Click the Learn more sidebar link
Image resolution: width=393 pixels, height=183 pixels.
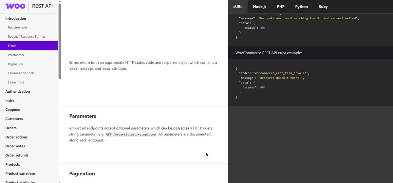point(16,82)
